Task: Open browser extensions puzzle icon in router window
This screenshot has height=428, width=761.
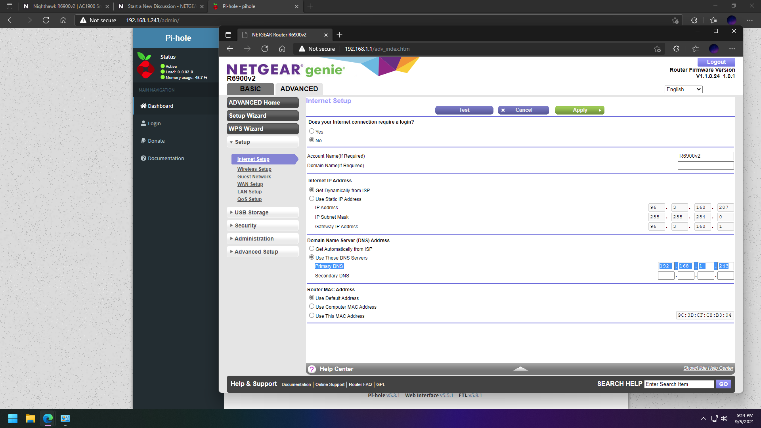Action: pos(676,49)
